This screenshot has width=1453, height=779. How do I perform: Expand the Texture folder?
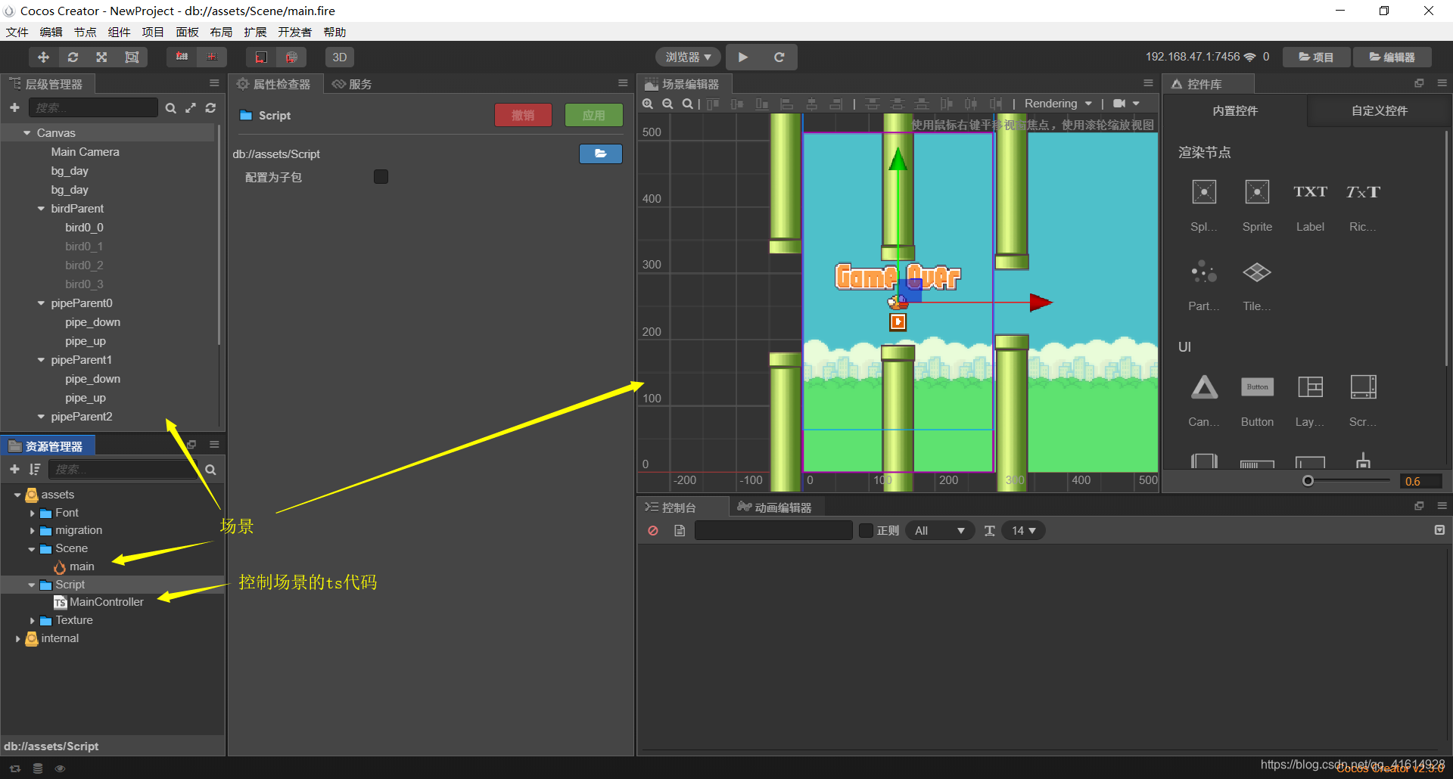point(33,620)
